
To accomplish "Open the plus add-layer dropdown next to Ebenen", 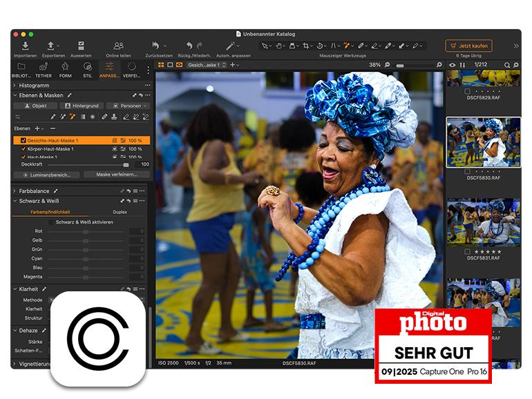I will [x=39, y=128].
